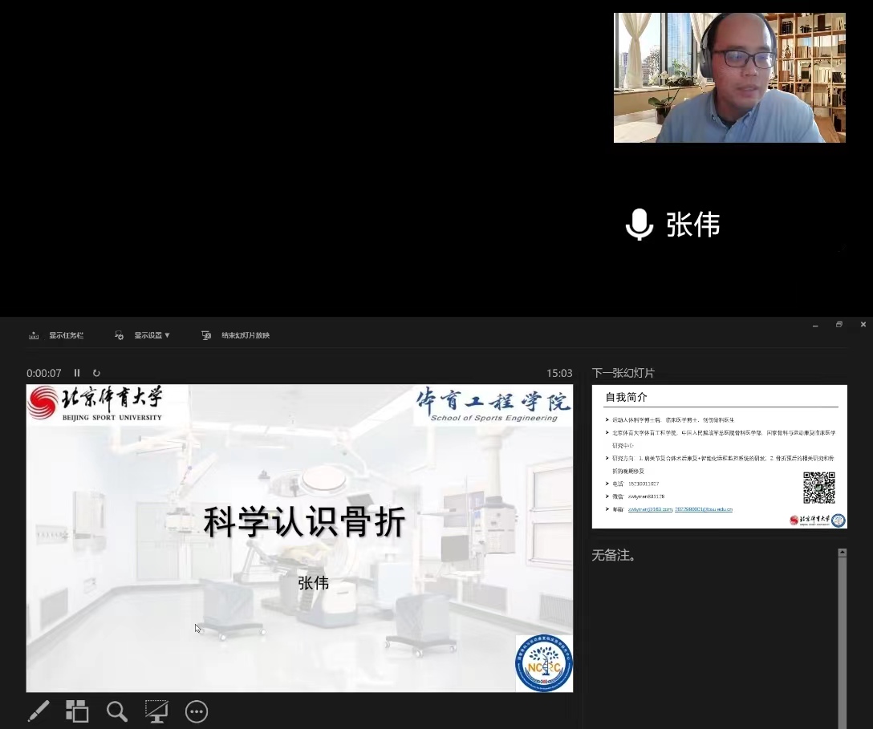Advance by clicking current slide 科学认识骨折

(299, 537)
